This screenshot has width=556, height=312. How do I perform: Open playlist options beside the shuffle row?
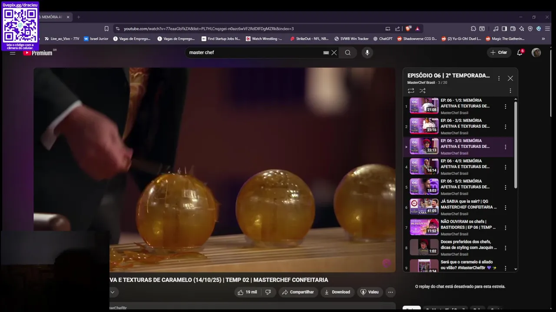point(510,91)
